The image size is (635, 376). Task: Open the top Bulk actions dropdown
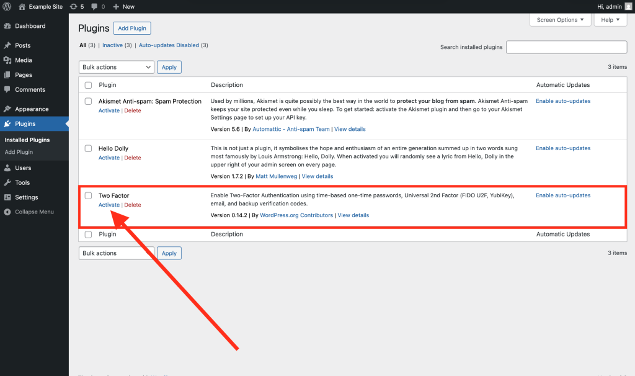click(x=116, y=67)
